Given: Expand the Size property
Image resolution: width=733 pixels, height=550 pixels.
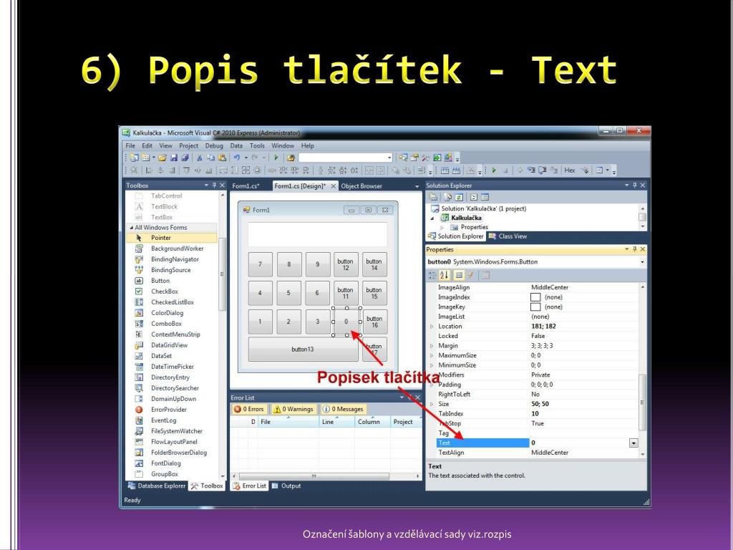Looking at the screenshot, I should [432, 404].
